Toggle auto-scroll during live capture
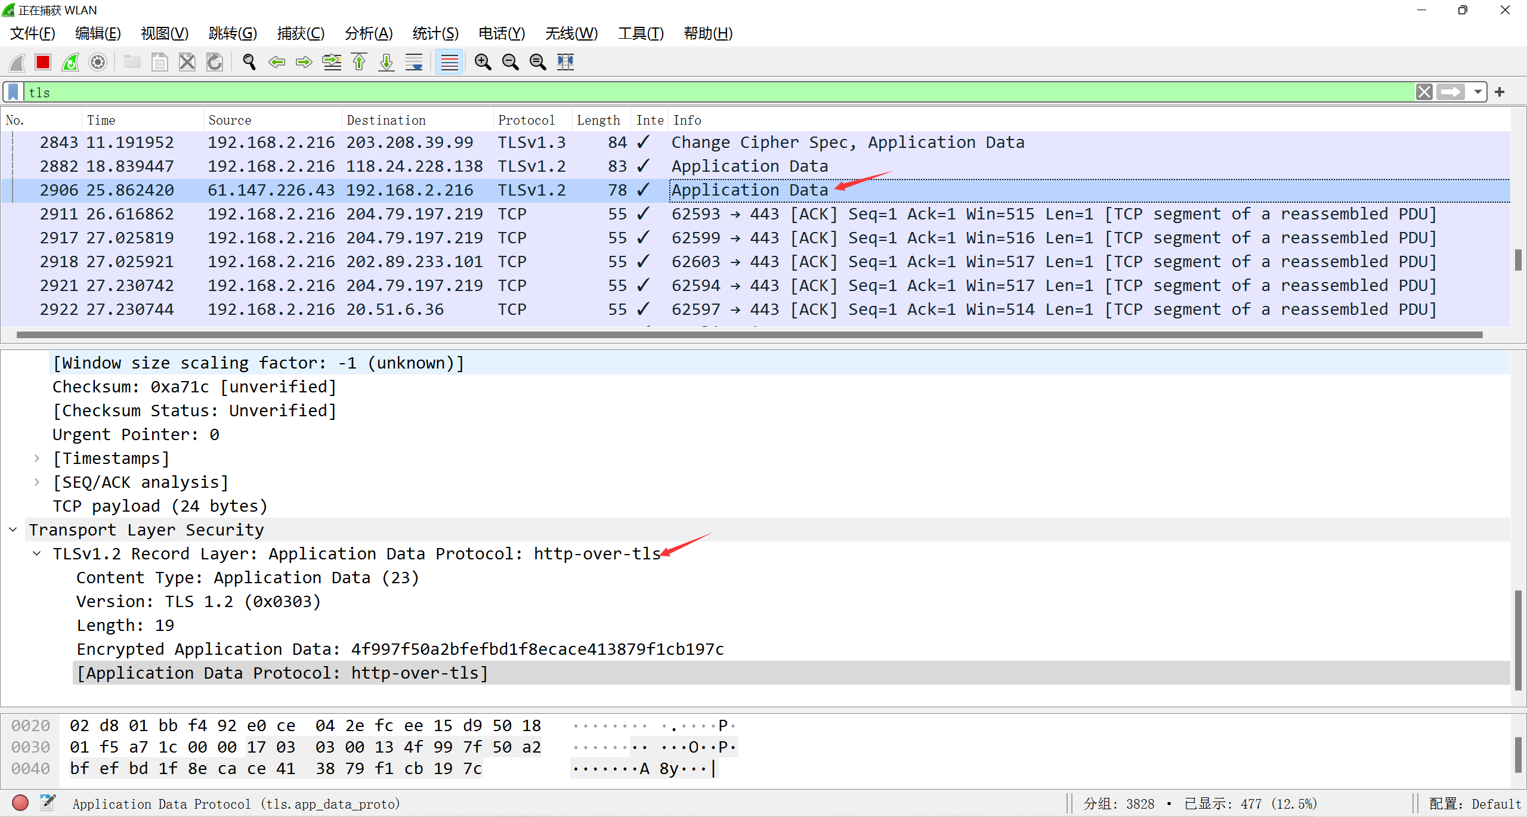Viewport: 1527px width, 817px height. (414, 62)
